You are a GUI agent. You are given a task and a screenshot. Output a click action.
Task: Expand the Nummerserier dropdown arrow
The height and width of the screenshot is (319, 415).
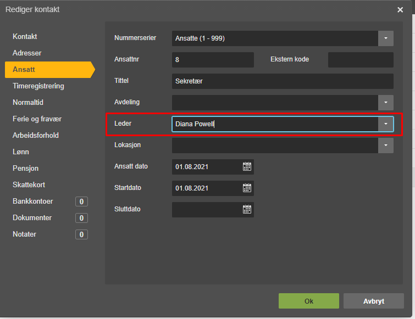pyautogui.click(x=386, y=38)
